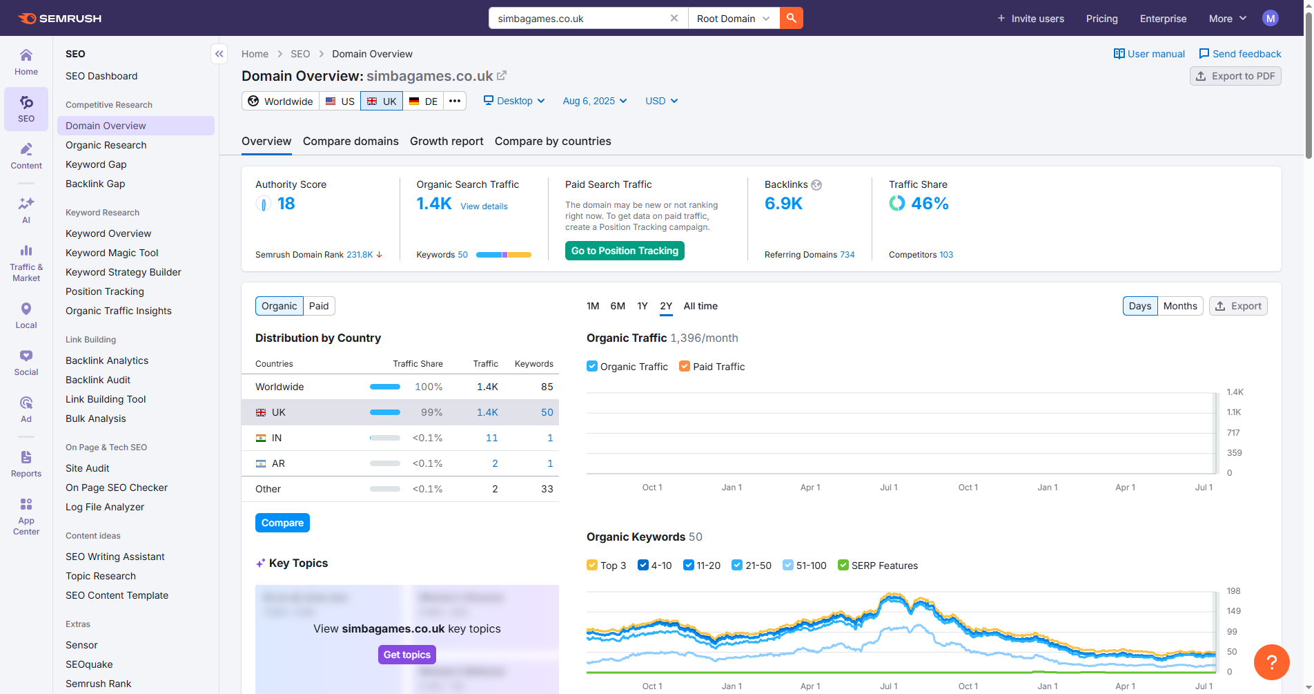Viewport: 1314px width, 694px height.
Task: Switch to Compare domains tab
Action: 351,142
